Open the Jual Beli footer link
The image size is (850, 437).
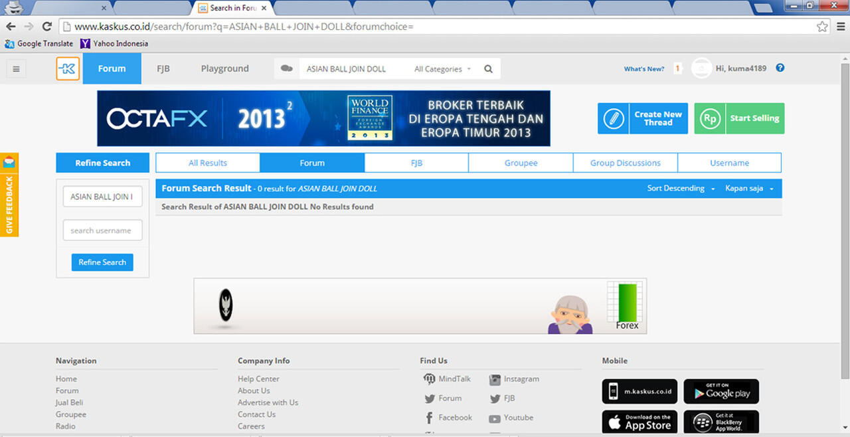[69, 402]
